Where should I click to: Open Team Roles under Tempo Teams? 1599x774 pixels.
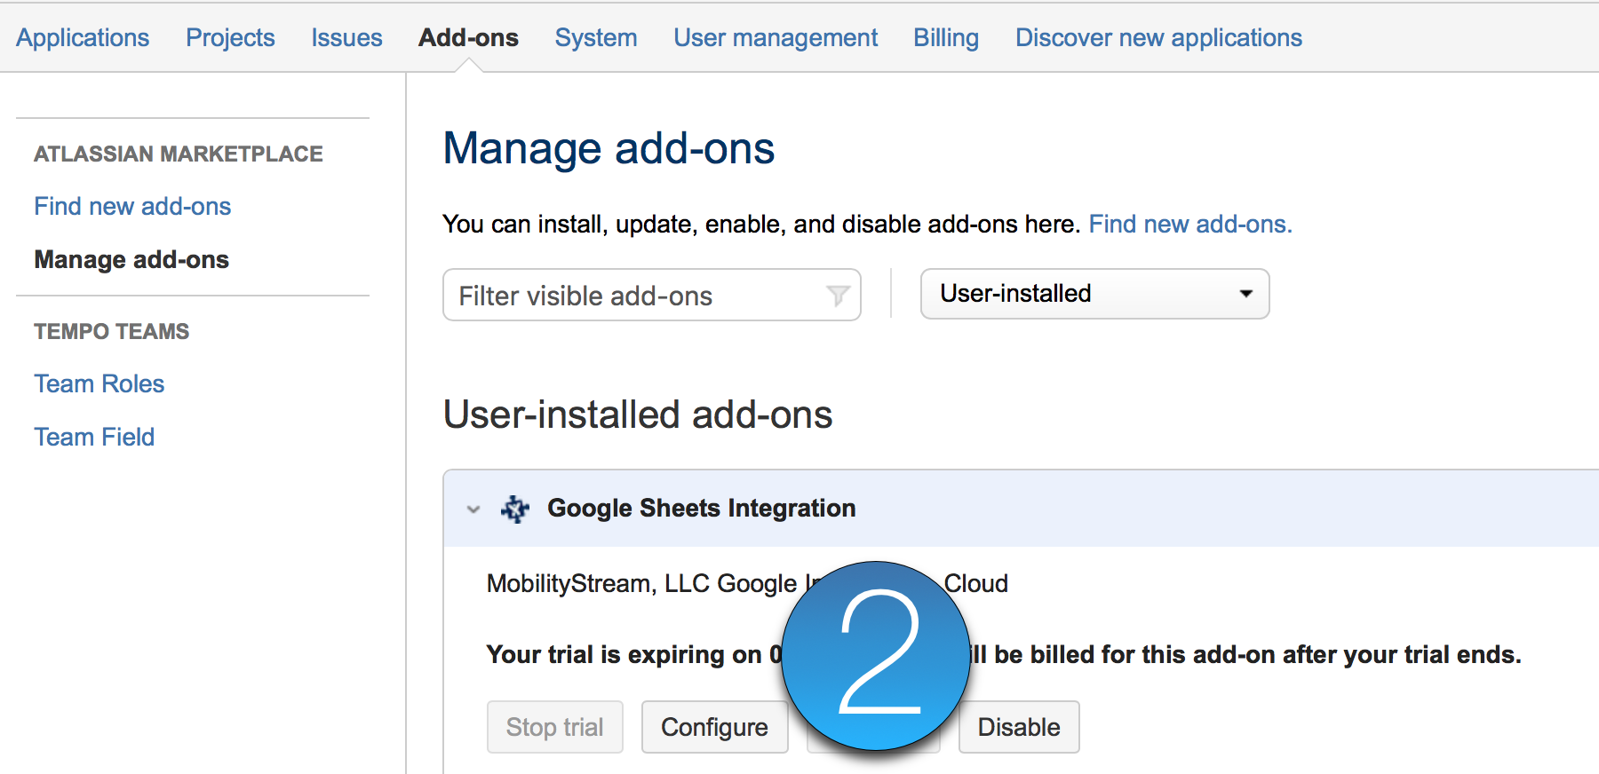99,383
